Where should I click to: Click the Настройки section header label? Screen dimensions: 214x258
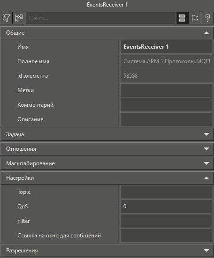click(20, 178)
